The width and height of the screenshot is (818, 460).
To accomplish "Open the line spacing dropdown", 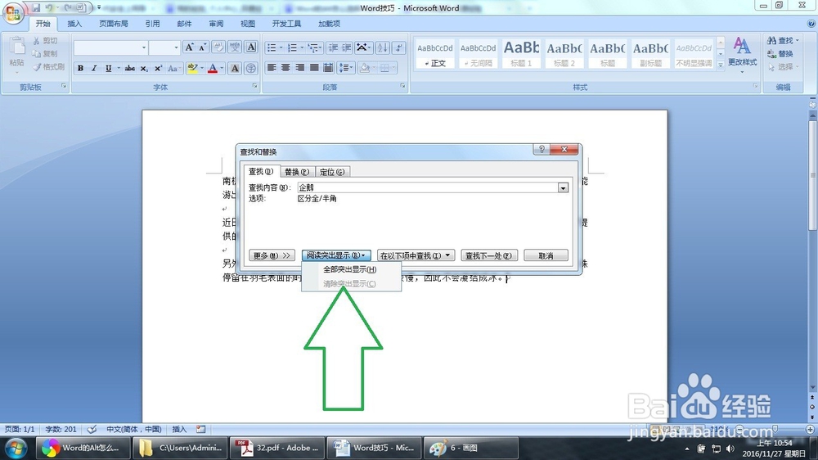I will (x=345, y=67).
